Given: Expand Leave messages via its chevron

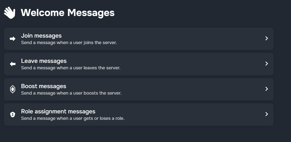Looking at the screenshot, I should coord(267,64).
